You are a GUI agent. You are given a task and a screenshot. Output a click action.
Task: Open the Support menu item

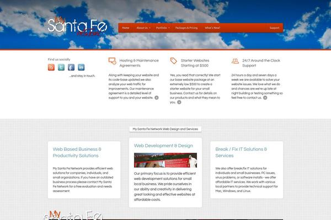274,28
